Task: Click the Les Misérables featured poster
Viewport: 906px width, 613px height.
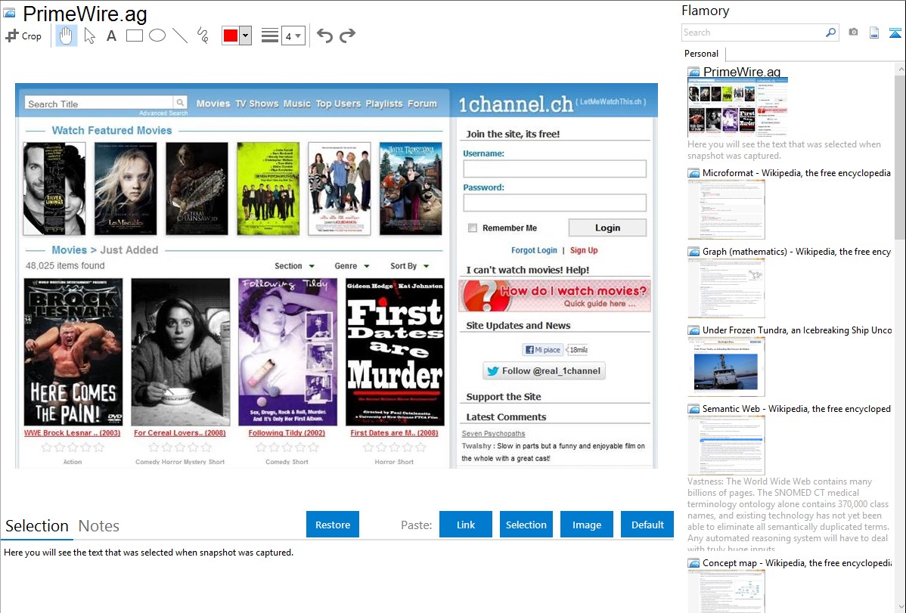Action: click(x=126, y=188)
